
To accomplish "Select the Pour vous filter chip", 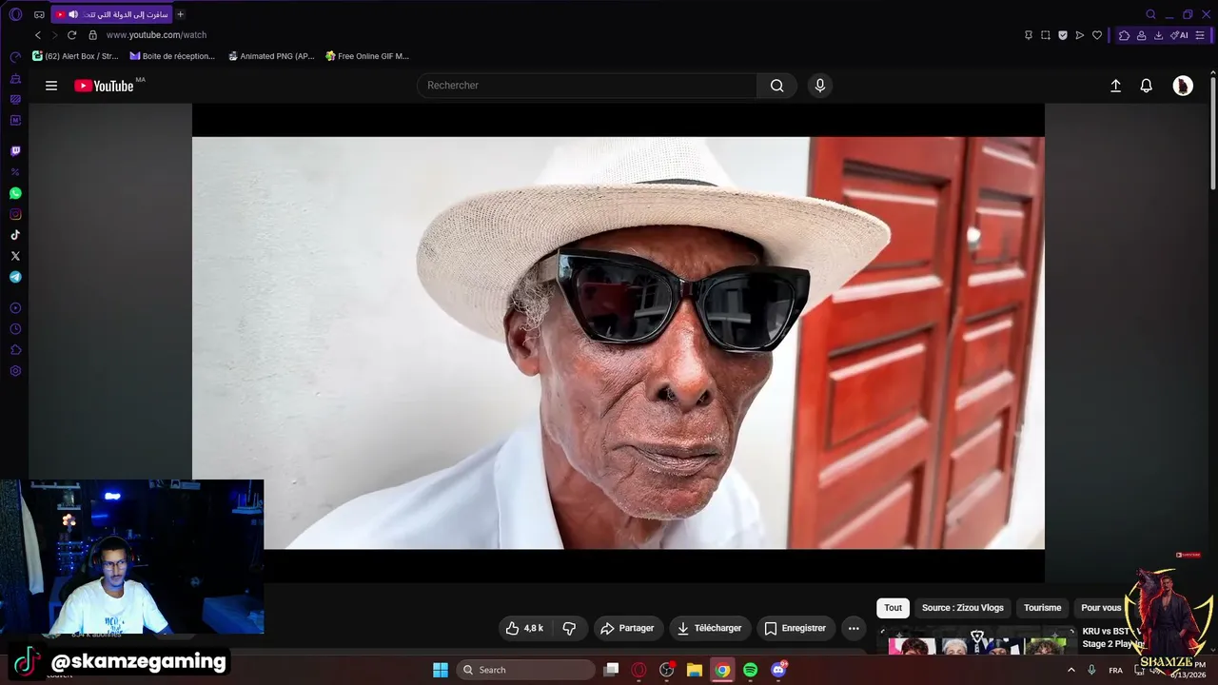I will (x=1101, y=608).
